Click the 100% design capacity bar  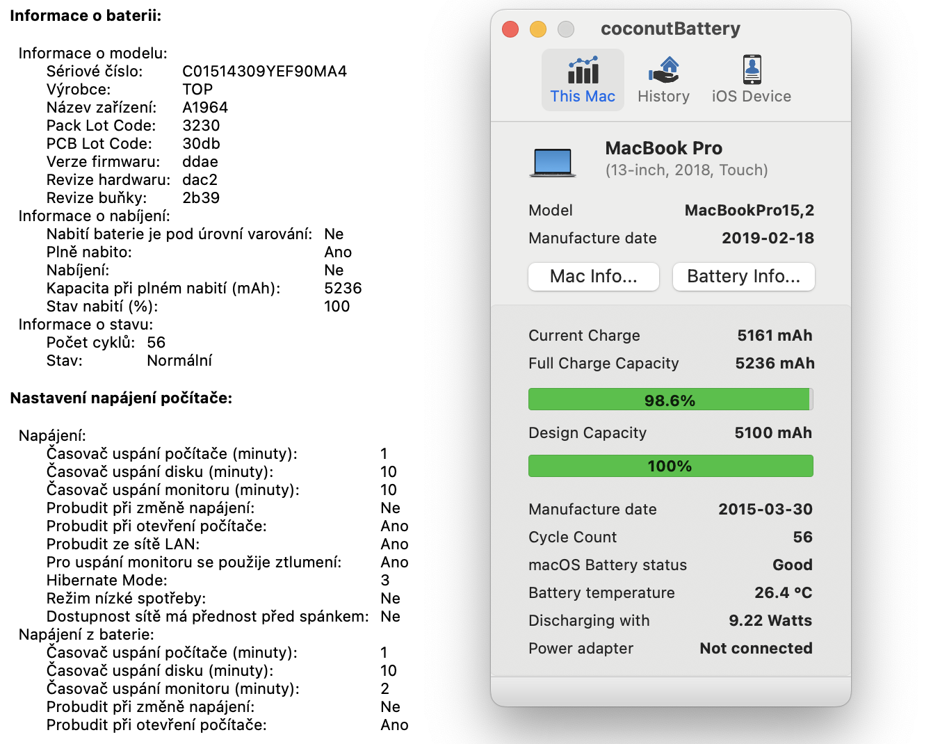(x=671, y=466)
